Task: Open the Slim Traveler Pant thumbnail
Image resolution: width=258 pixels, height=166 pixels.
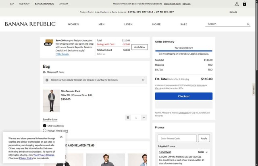Action: (x=51, y=101)
